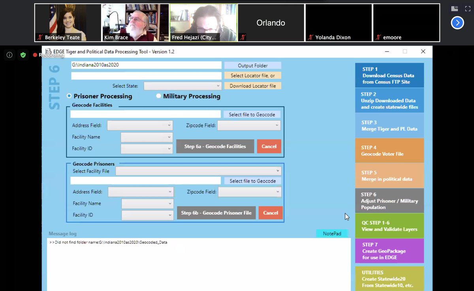This screenshot has height=291, width=474.
Task: Expand Geocode Prisoners Address Field dropdown
Action: click(x=141, y=192)
